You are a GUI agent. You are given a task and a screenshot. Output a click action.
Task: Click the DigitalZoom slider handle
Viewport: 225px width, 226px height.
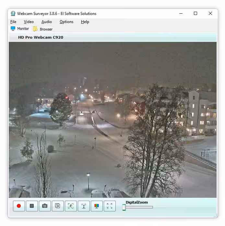pyautogui.click(x=124, y=207)
